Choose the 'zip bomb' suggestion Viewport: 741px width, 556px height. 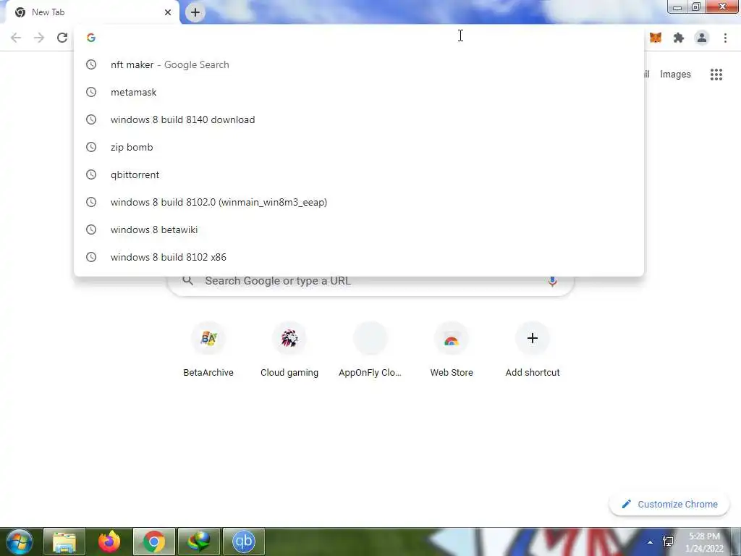coord(359,147)
